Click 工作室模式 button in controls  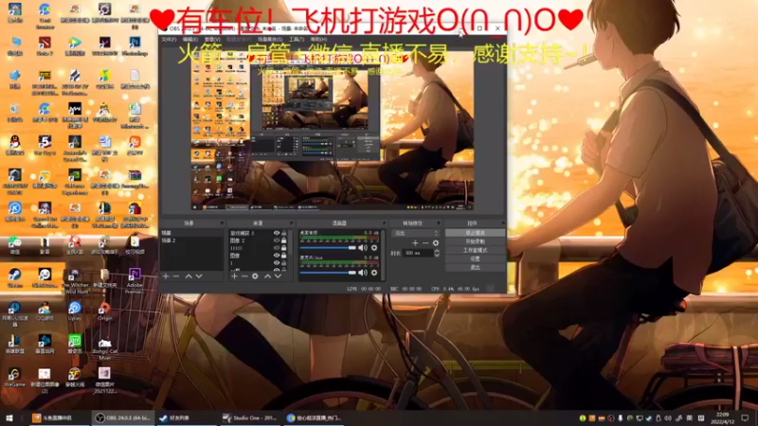(x=475, y=250)
